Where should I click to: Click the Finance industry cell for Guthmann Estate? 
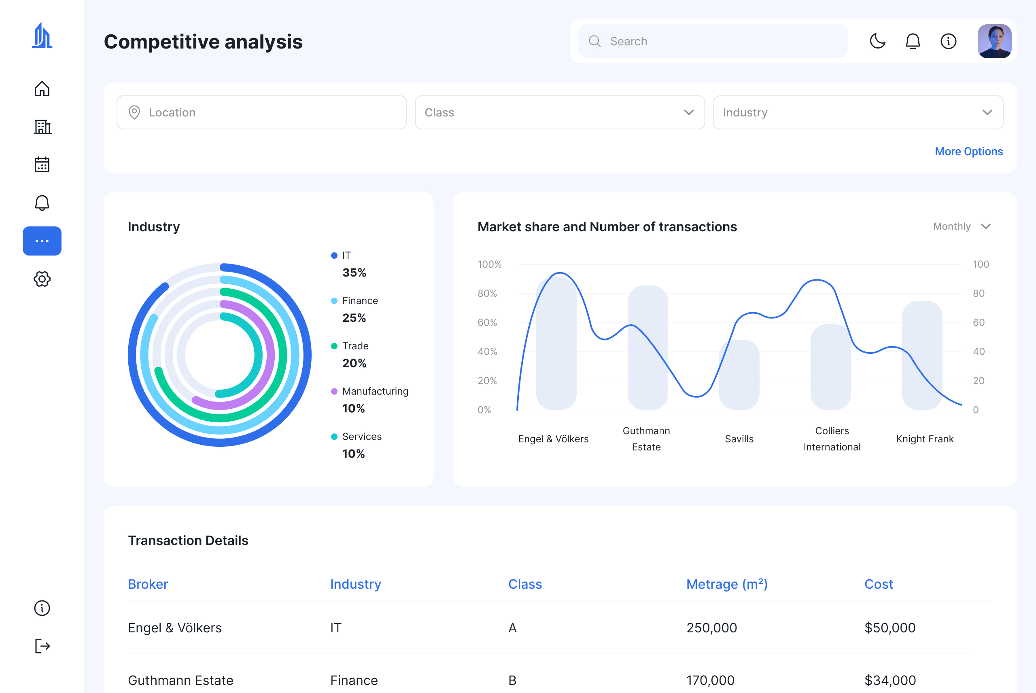[354, 680]
